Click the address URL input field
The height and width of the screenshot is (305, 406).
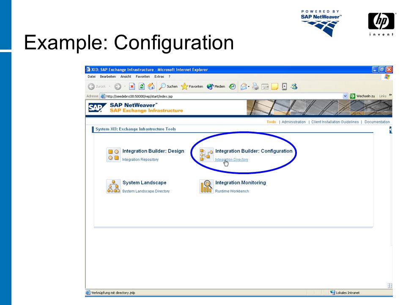tap(224, 96)
